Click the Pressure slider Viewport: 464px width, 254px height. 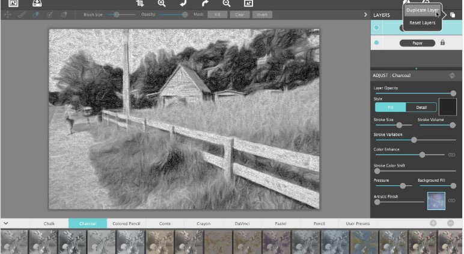[394, 186]
